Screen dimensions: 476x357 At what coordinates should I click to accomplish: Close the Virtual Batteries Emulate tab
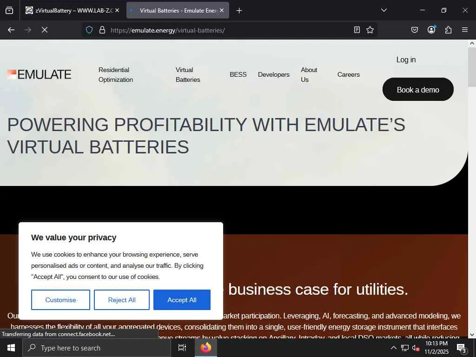tap(222, 10)
